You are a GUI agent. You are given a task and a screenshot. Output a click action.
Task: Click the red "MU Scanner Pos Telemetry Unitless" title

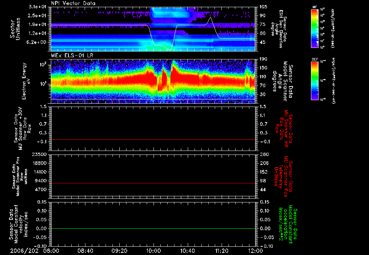coord(283,176)
